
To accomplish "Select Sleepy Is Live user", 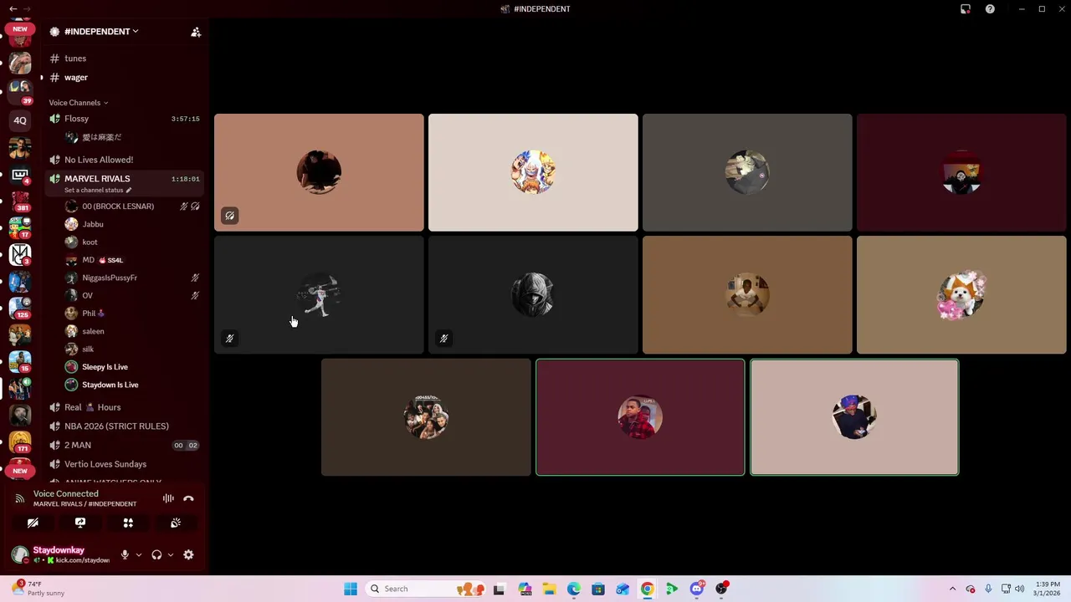I will click(x=105, y=367).
